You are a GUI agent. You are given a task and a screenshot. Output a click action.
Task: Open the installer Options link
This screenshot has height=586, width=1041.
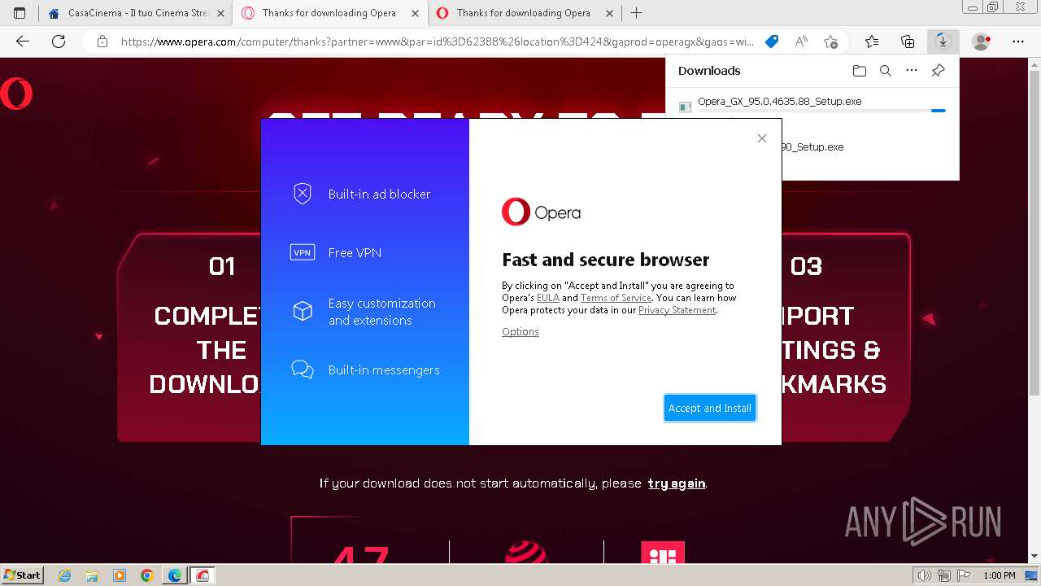[520, 331]
